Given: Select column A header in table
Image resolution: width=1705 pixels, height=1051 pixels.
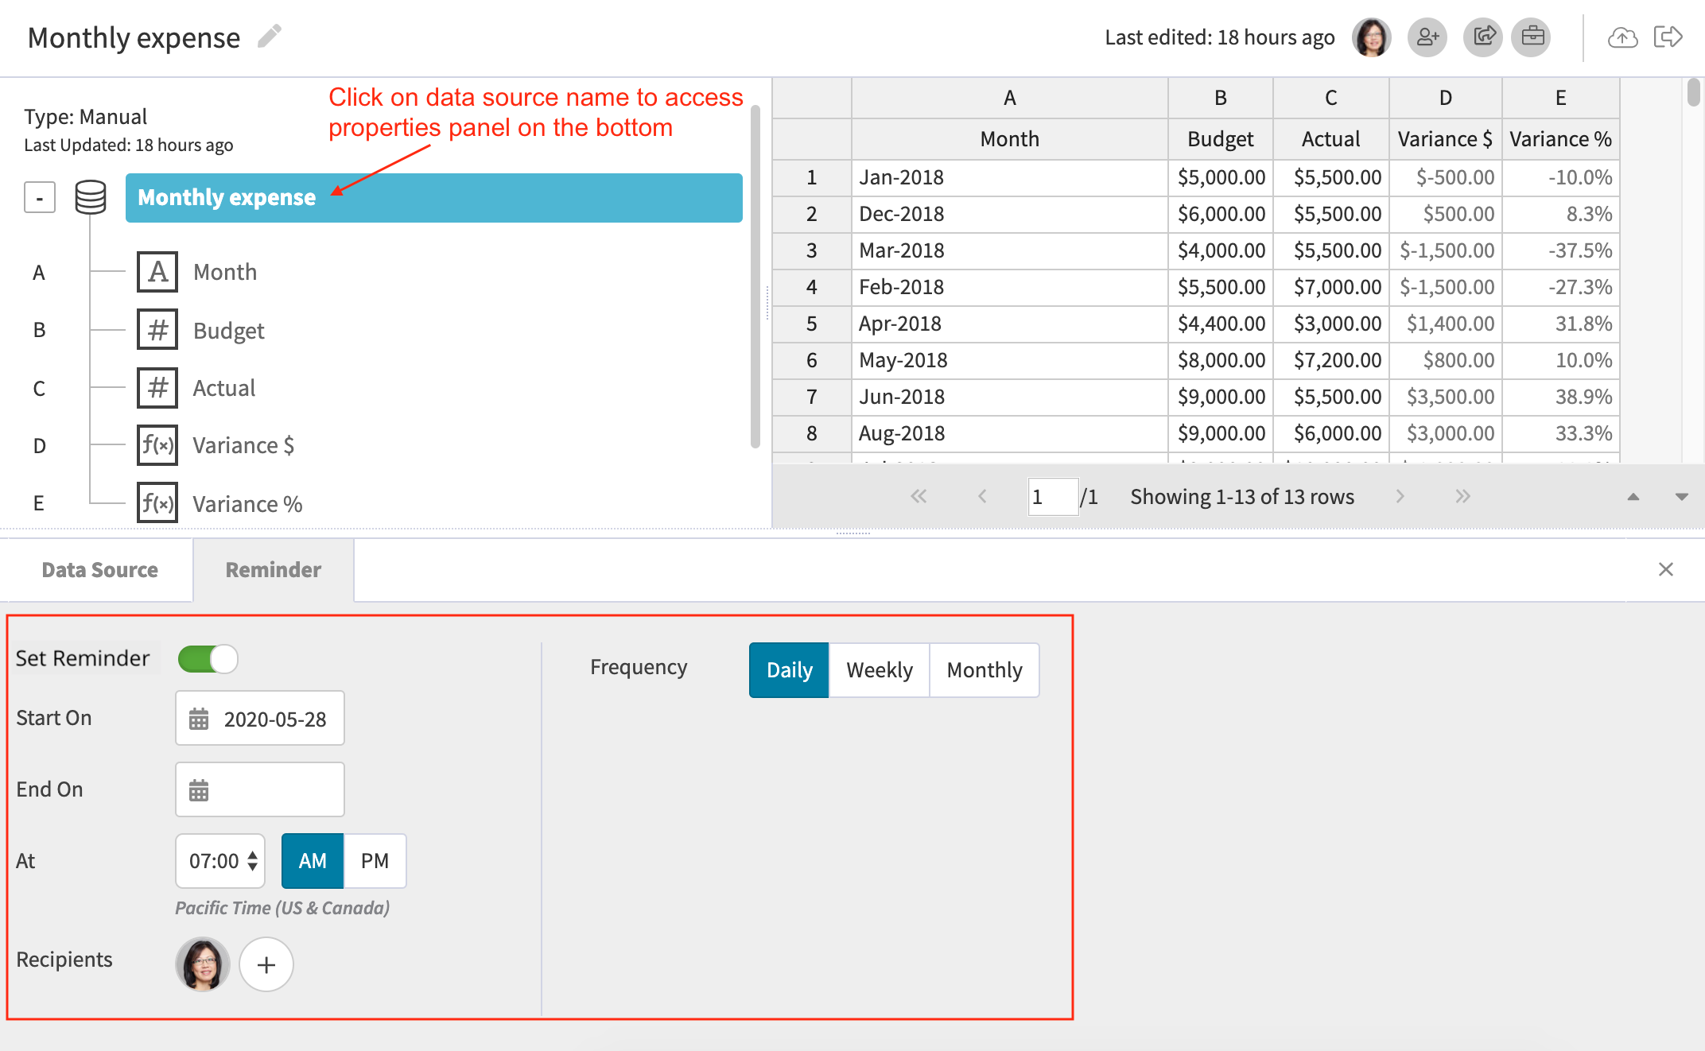Looking at the screenshot, I should point(1010,98).
